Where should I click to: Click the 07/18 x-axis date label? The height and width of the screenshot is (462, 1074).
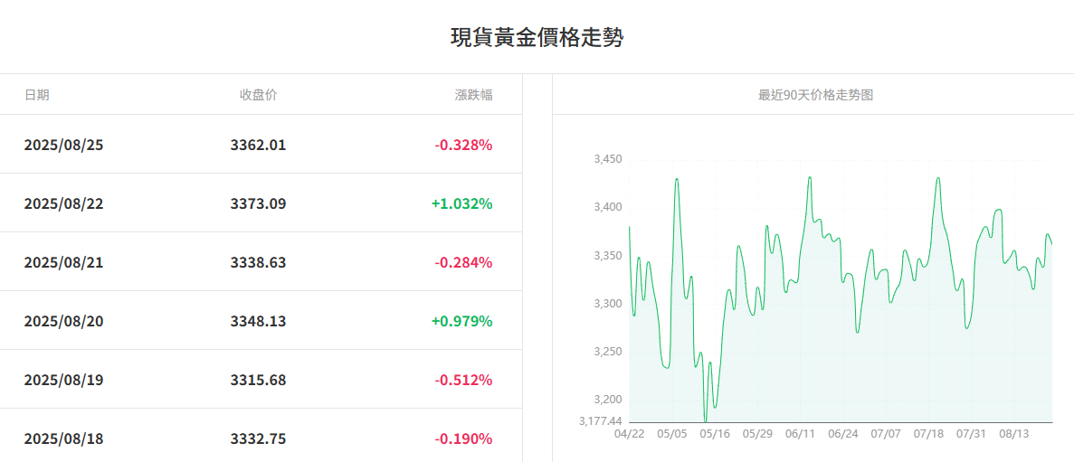[928, 434]
